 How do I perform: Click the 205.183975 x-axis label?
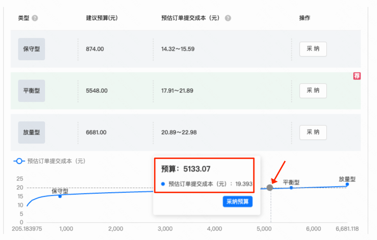coord(27,229)
